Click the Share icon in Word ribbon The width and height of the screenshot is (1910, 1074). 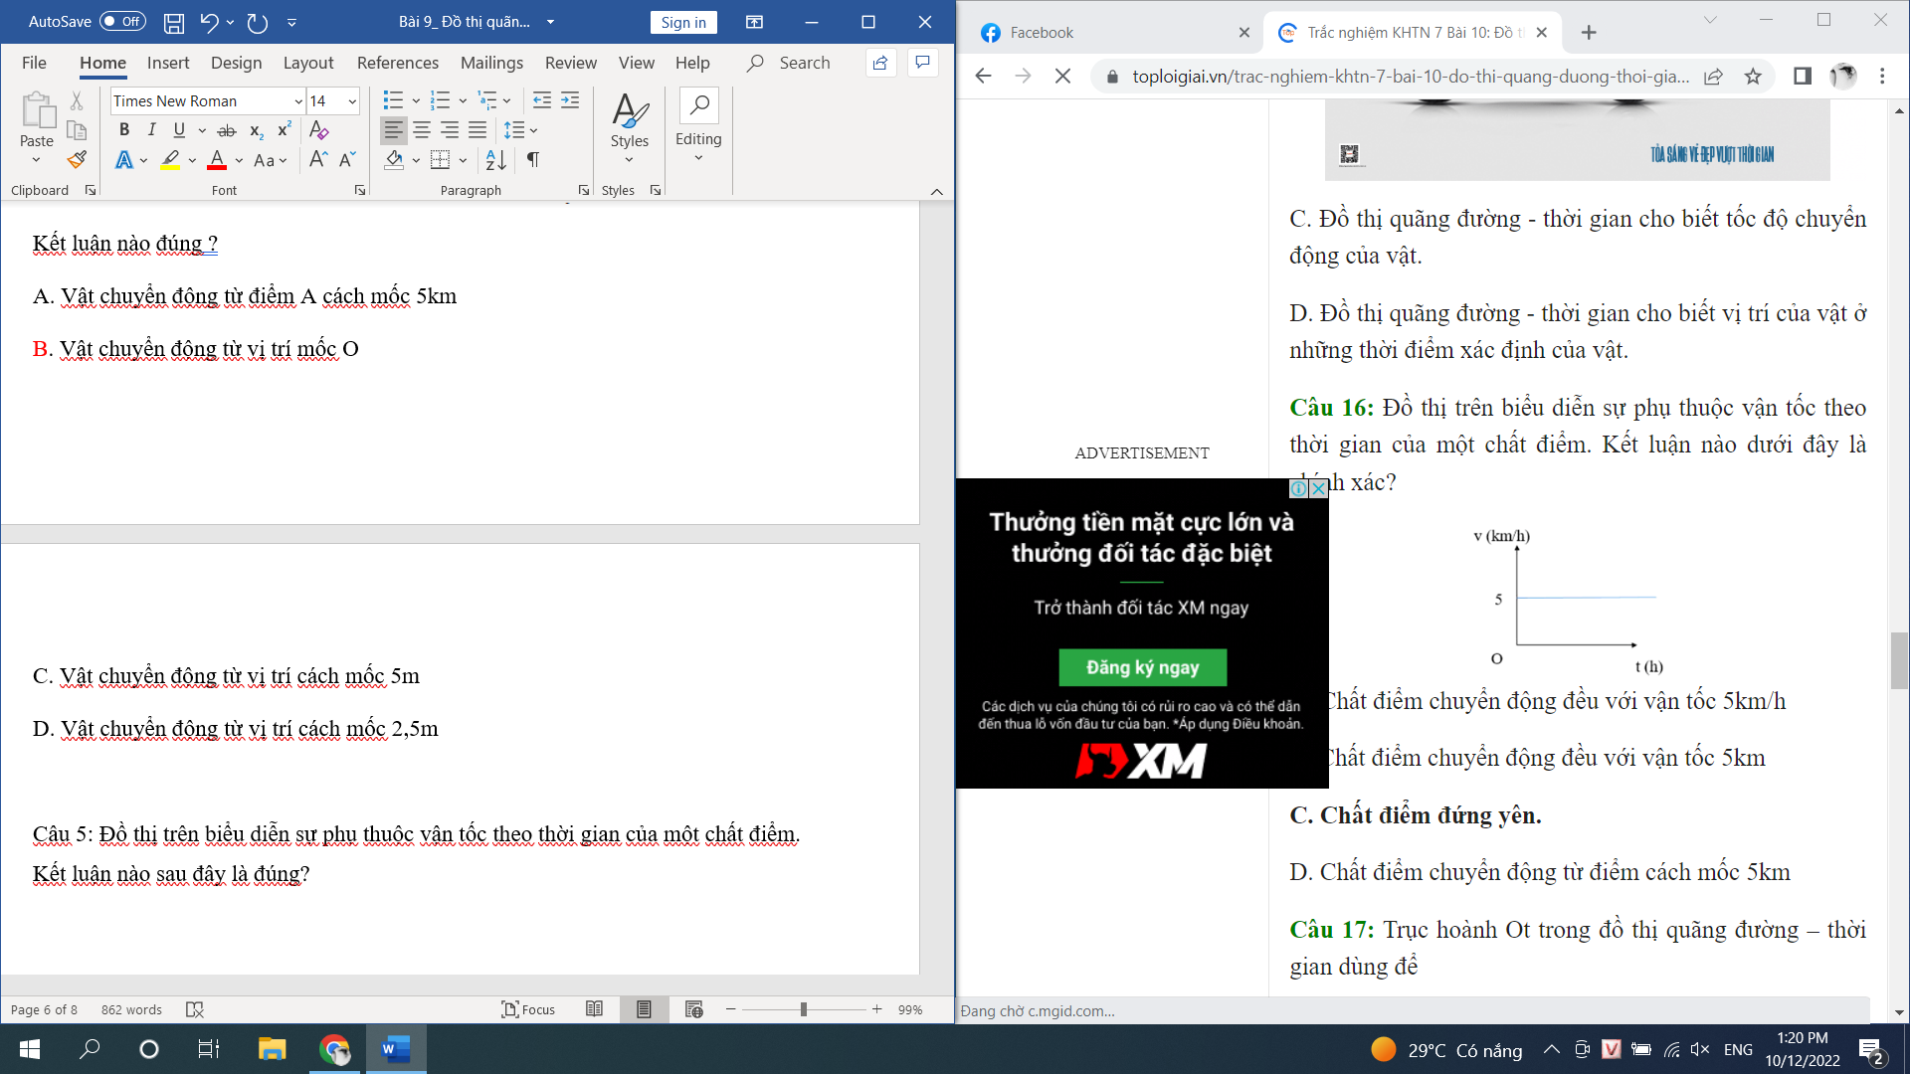pos(880,63)
